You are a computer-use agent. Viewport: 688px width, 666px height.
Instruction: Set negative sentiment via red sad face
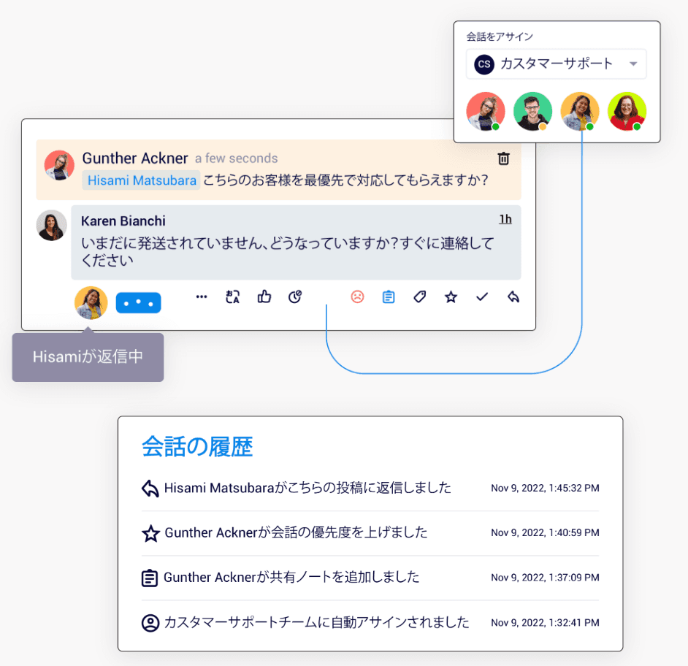pyautogui.click(x=357, y=297)
